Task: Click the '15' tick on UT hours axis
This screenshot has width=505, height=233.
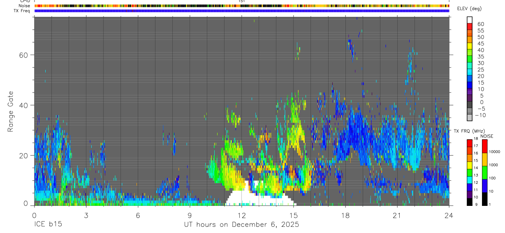Action: click(293, 215)
